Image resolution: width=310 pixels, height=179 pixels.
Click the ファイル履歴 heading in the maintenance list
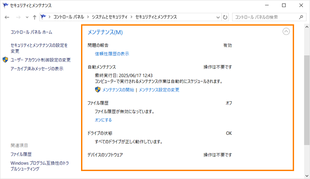pyautogui.click(x=98, y=103)
